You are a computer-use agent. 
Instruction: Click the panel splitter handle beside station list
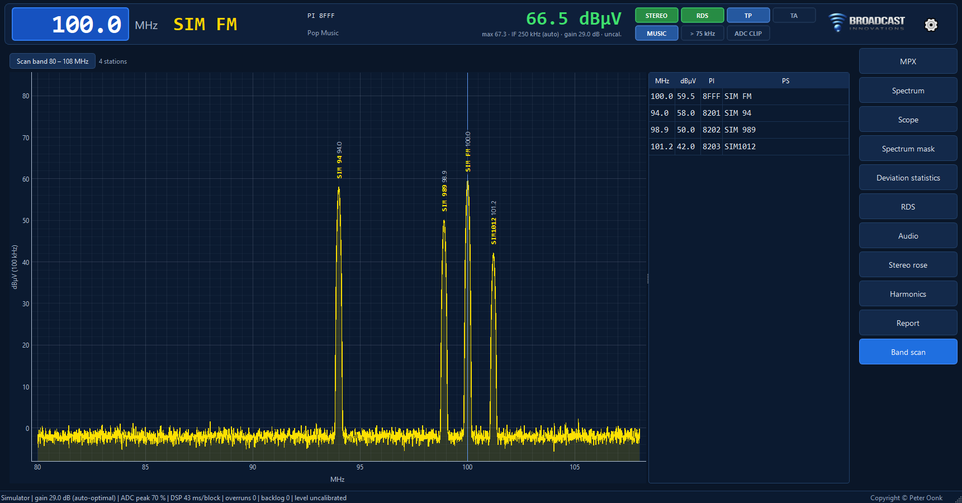pos(647,278)
